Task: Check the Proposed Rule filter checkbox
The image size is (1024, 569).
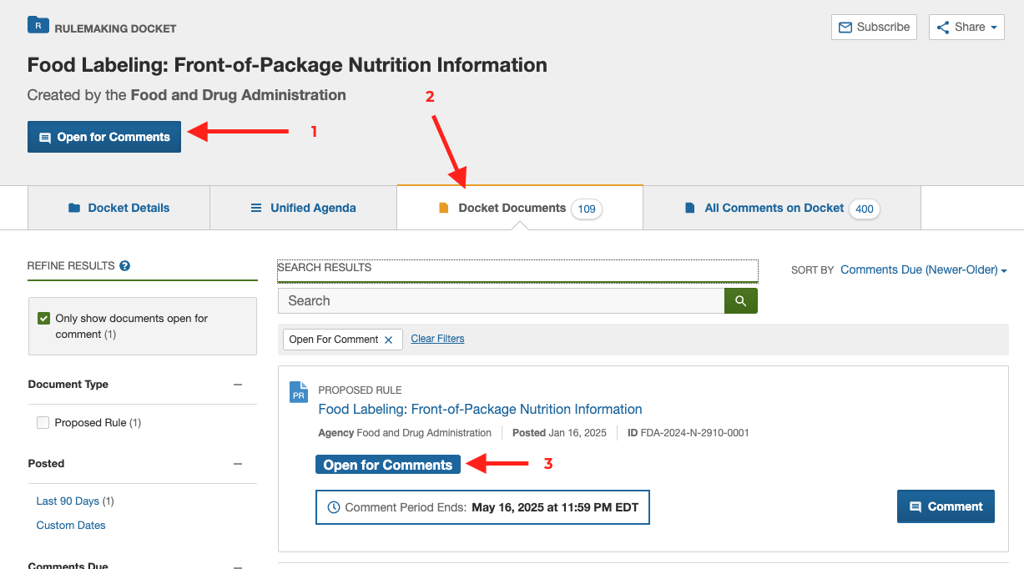Action: coord(43,423)
